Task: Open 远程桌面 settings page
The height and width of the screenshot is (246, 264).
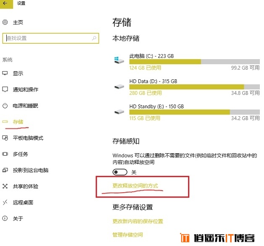Action: click(23, 202)
